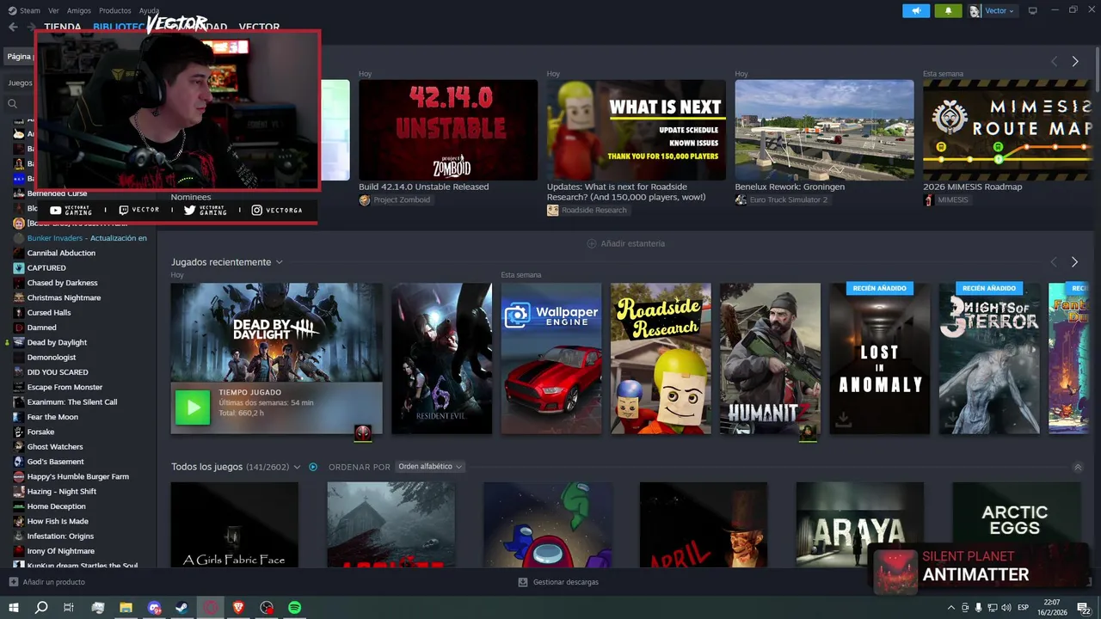This screenshot has height=619, width=1101.
Task: Open the Silent Planet Antimatter notification
Action: (x=981, y=567)
